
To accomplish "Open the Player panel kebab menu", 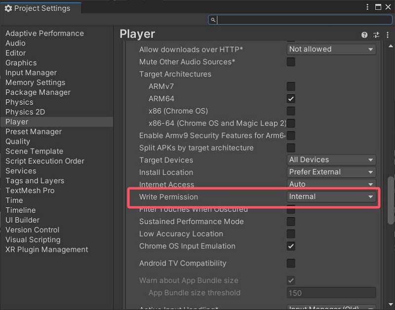I will (x=387, y=35).
